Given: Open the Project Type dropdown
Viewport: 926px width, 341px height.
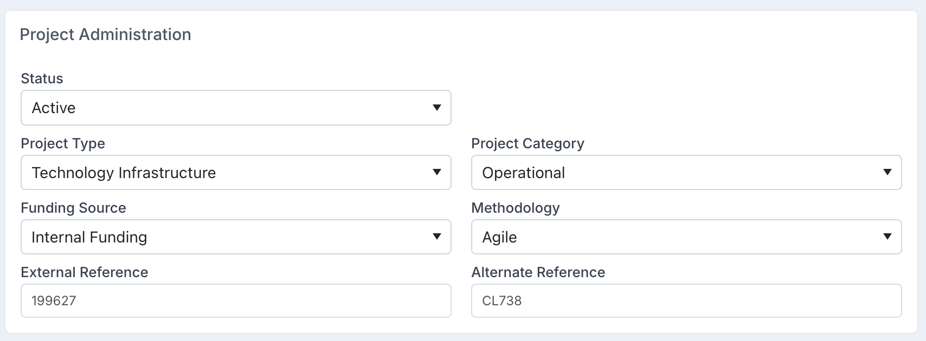Looking at the screenshot, I should tap(236, 173).
